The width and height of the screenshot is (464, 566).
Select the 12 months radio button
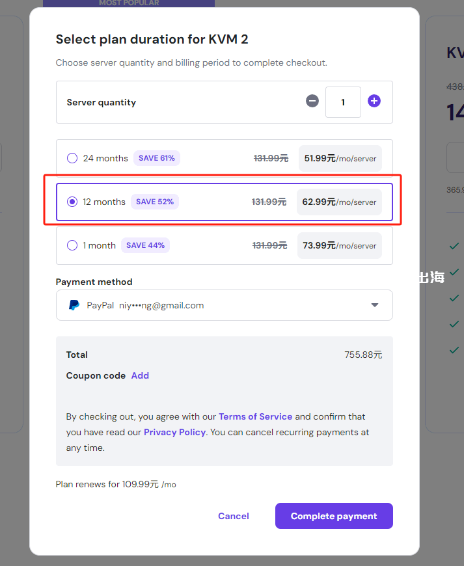(x=72, y=202)
